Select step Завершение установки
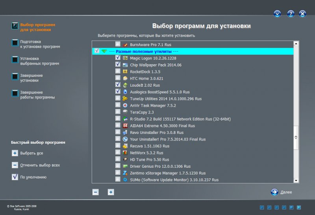Screen dimensions: 315x215 (x=27, y=78)
